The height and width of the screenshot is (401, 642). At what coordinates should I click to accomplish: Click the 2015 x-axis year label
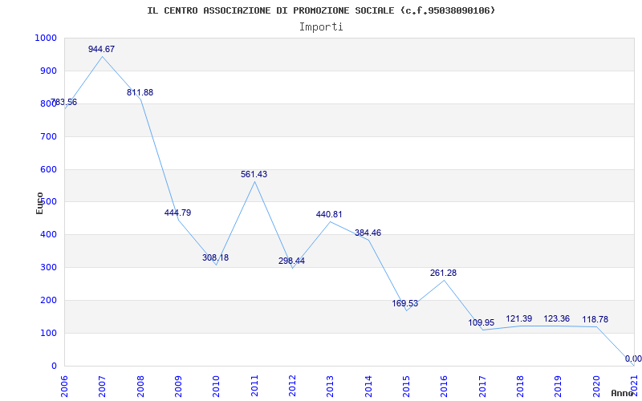tap(406, 386)
